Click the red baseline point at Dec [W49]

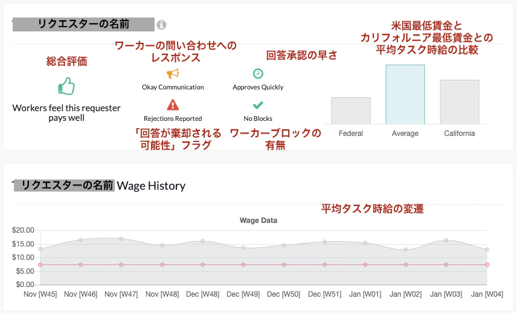coord(243,265)
